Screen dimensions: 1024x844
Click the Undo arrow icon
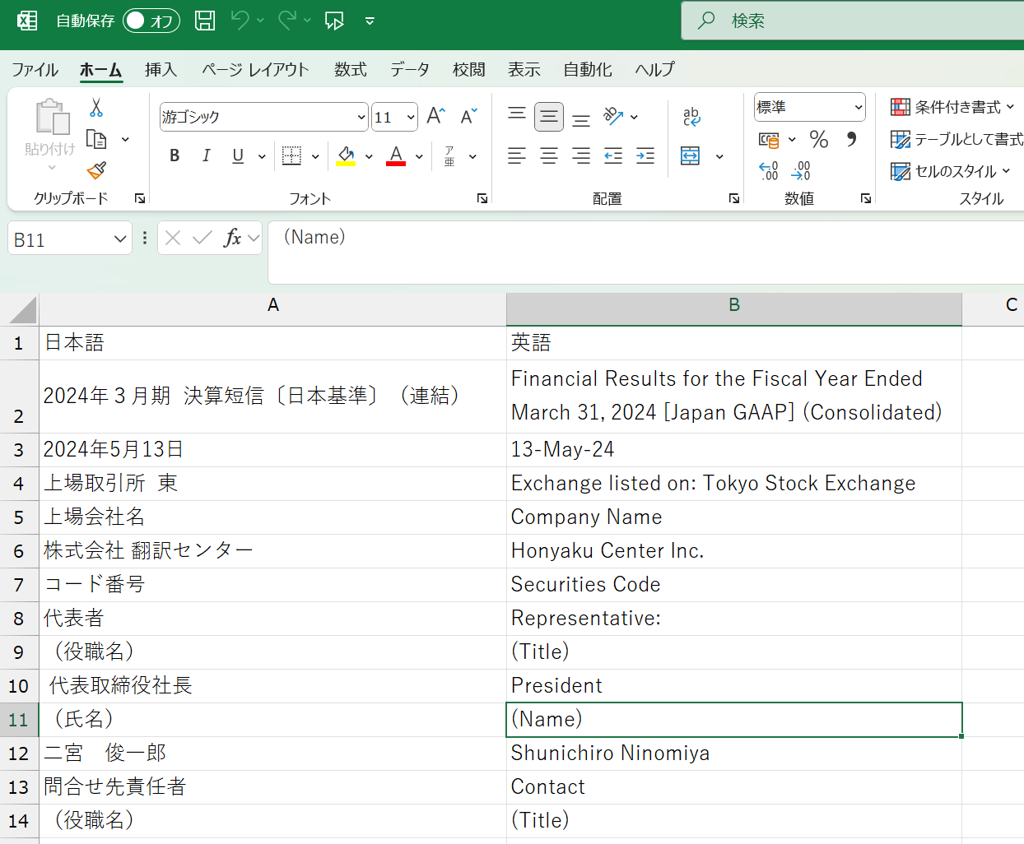point(240,21)
